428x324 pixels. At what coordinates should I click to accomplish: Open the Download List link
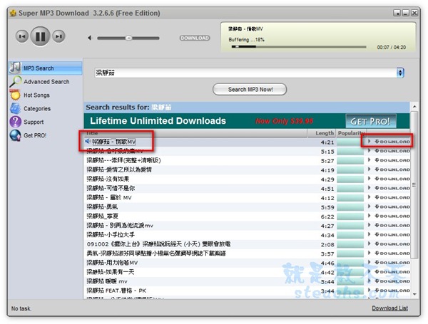[x=389, y=308]
